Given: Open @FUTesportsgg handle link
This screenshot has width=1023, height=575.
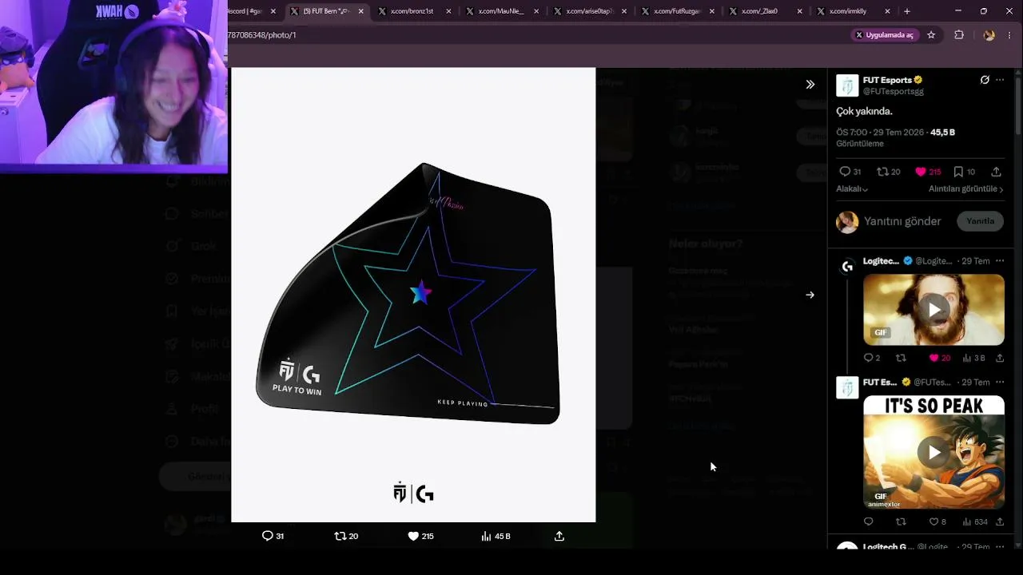Looking at the screenshot, I should point(894,91).
